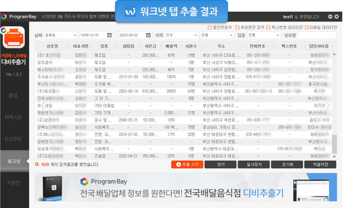
Task: Click the 420 search result count
Action: pos(45,164)
